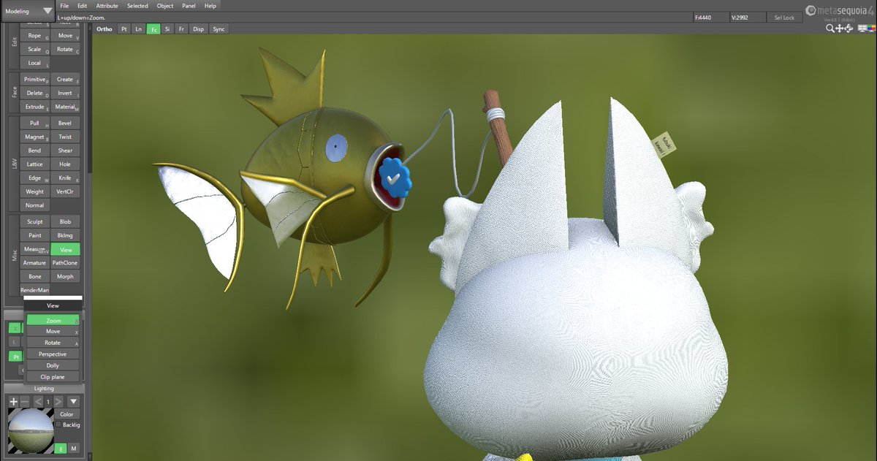Enable the Backlight checkbox
877x461 pixels.
point(58,424)
